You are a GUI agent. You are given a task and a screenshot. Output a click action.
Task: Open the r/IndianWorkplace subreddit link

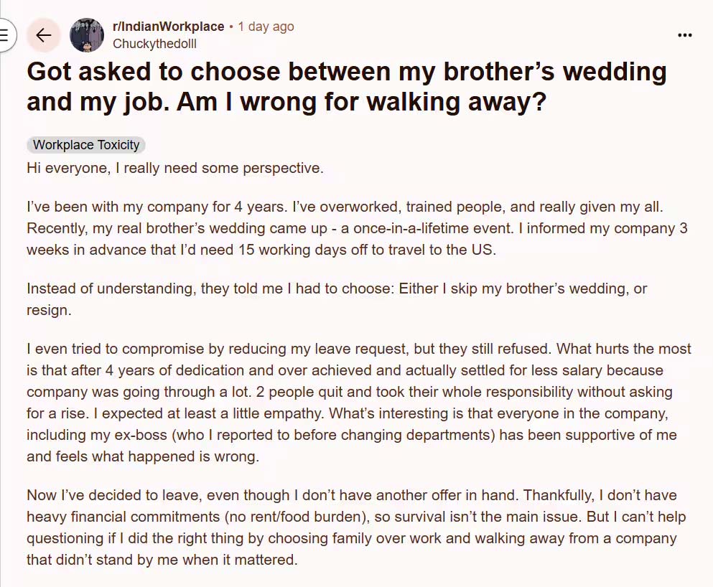[169, 27]
